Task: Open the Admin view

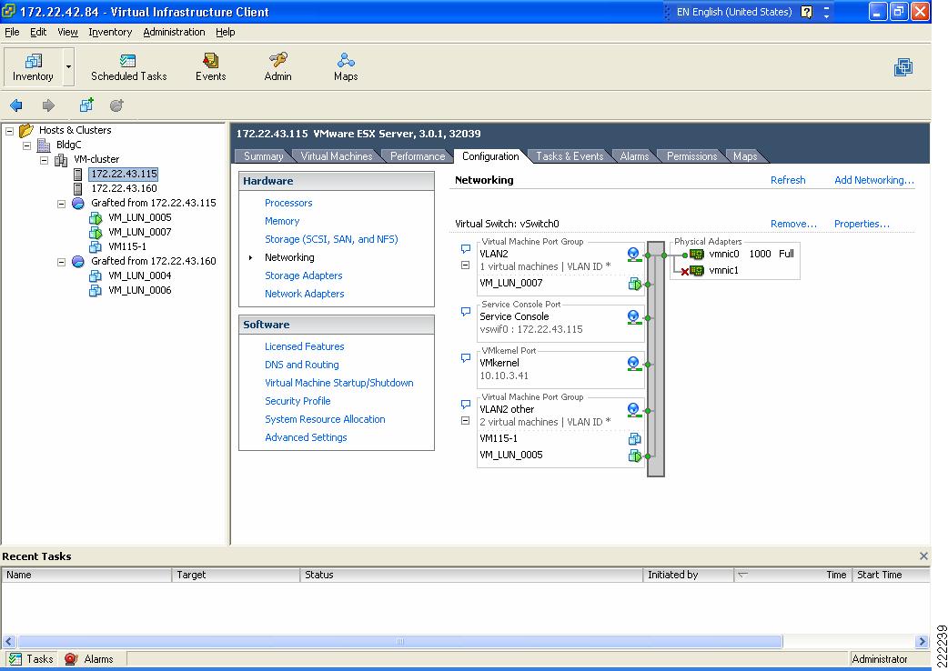Action: point(278,67)
